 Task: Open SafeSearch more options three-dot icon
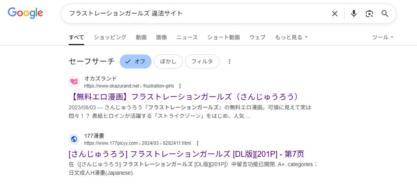230,61
